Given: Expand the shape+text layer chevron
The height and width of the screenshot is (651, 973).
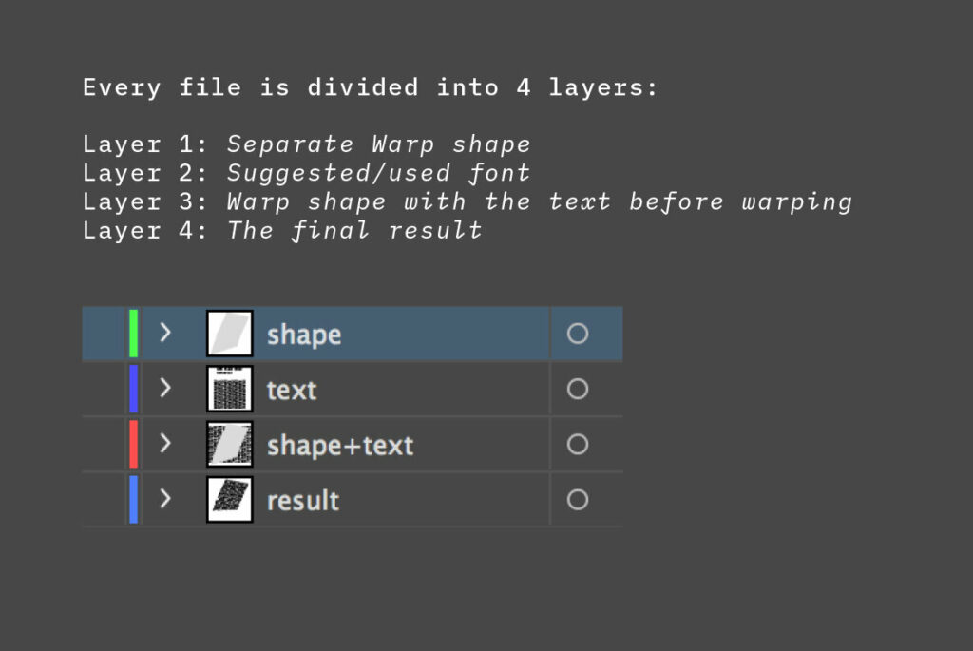Looking at the screenshot, I should click(165, 444).
